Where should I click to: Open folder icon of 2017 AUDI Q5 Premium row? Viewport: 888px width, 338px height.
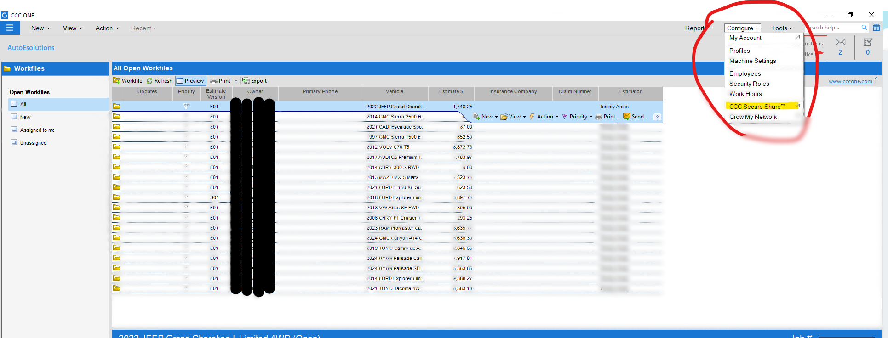[x=117, y=157]
